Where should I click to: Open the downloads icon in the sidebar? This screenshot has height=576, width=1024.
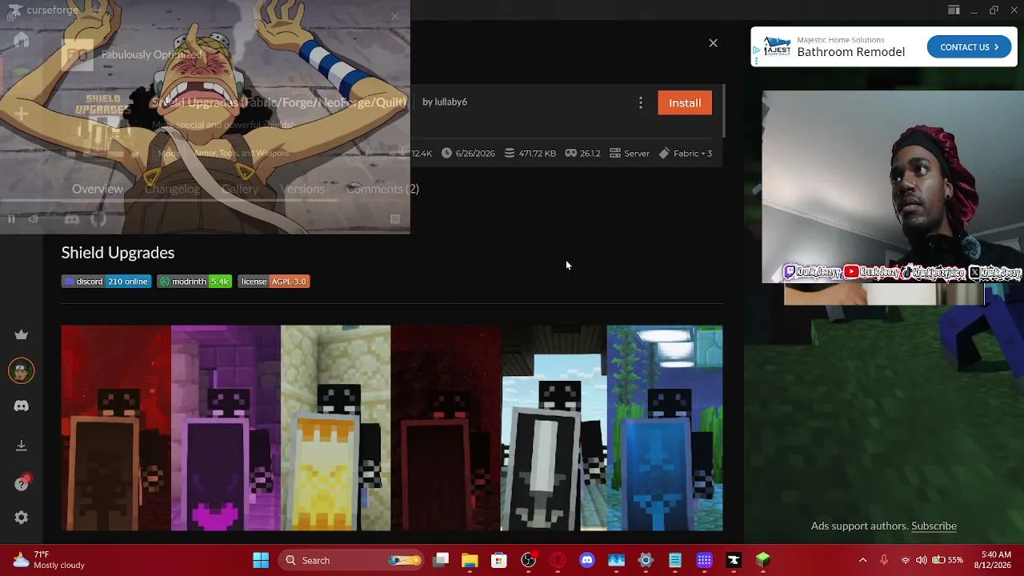point(22,446)
